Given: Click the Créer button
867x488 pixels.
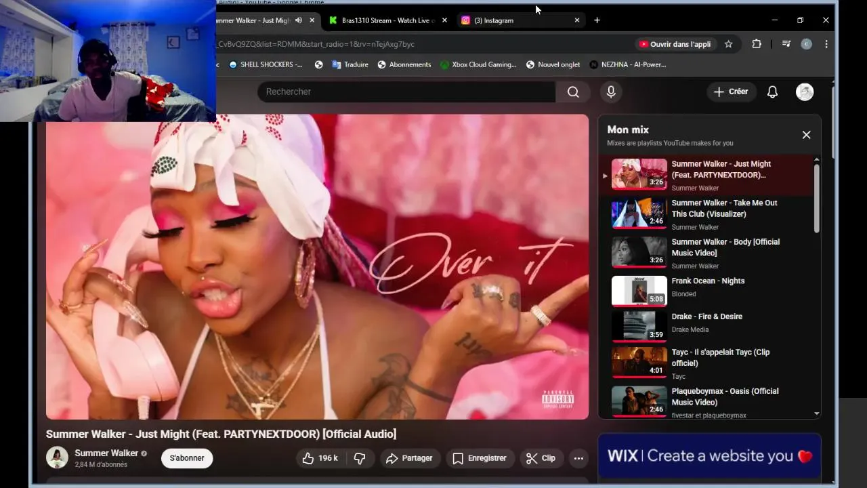Looking at the screenshot, I should coord(732,91).
